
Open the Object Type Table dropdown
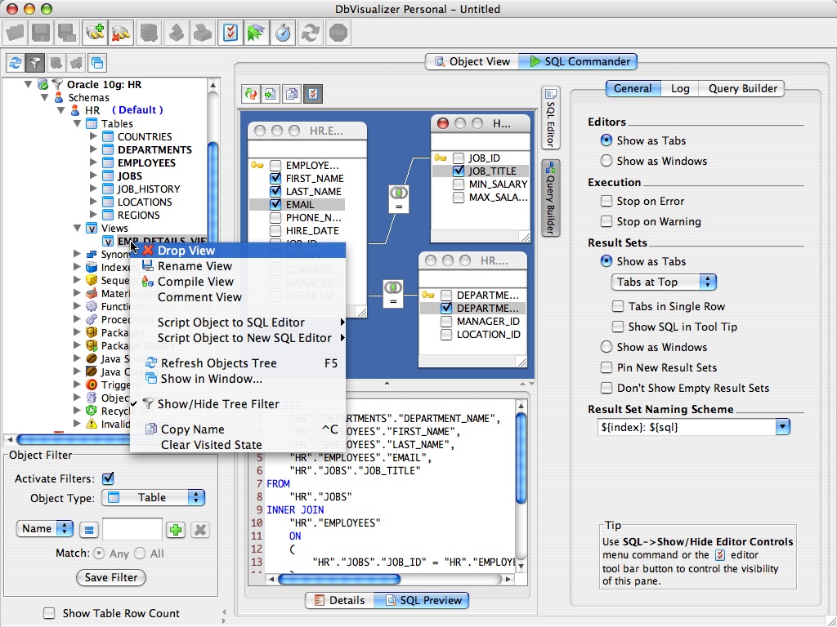[153, 497]
